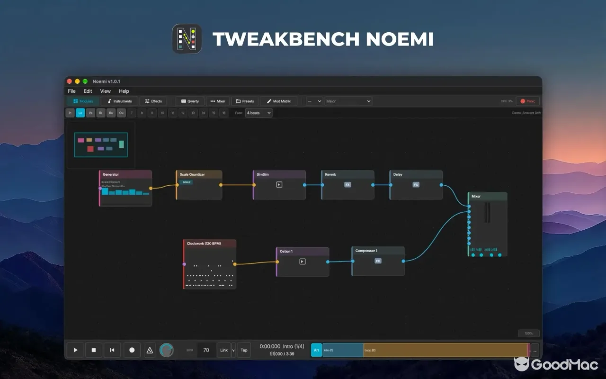Image resolution: width=606 pixels, height=379 pixels.
Task: Click the Link sync button
Action: tap(224, 350)
